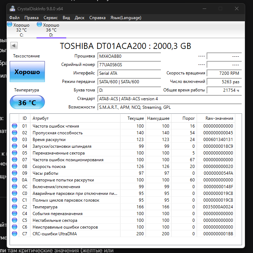Click status orb for Частота ошибок чтения
The height and width of the screenshot is (253, 253).
pyautogui.click(x=15, y=126)
